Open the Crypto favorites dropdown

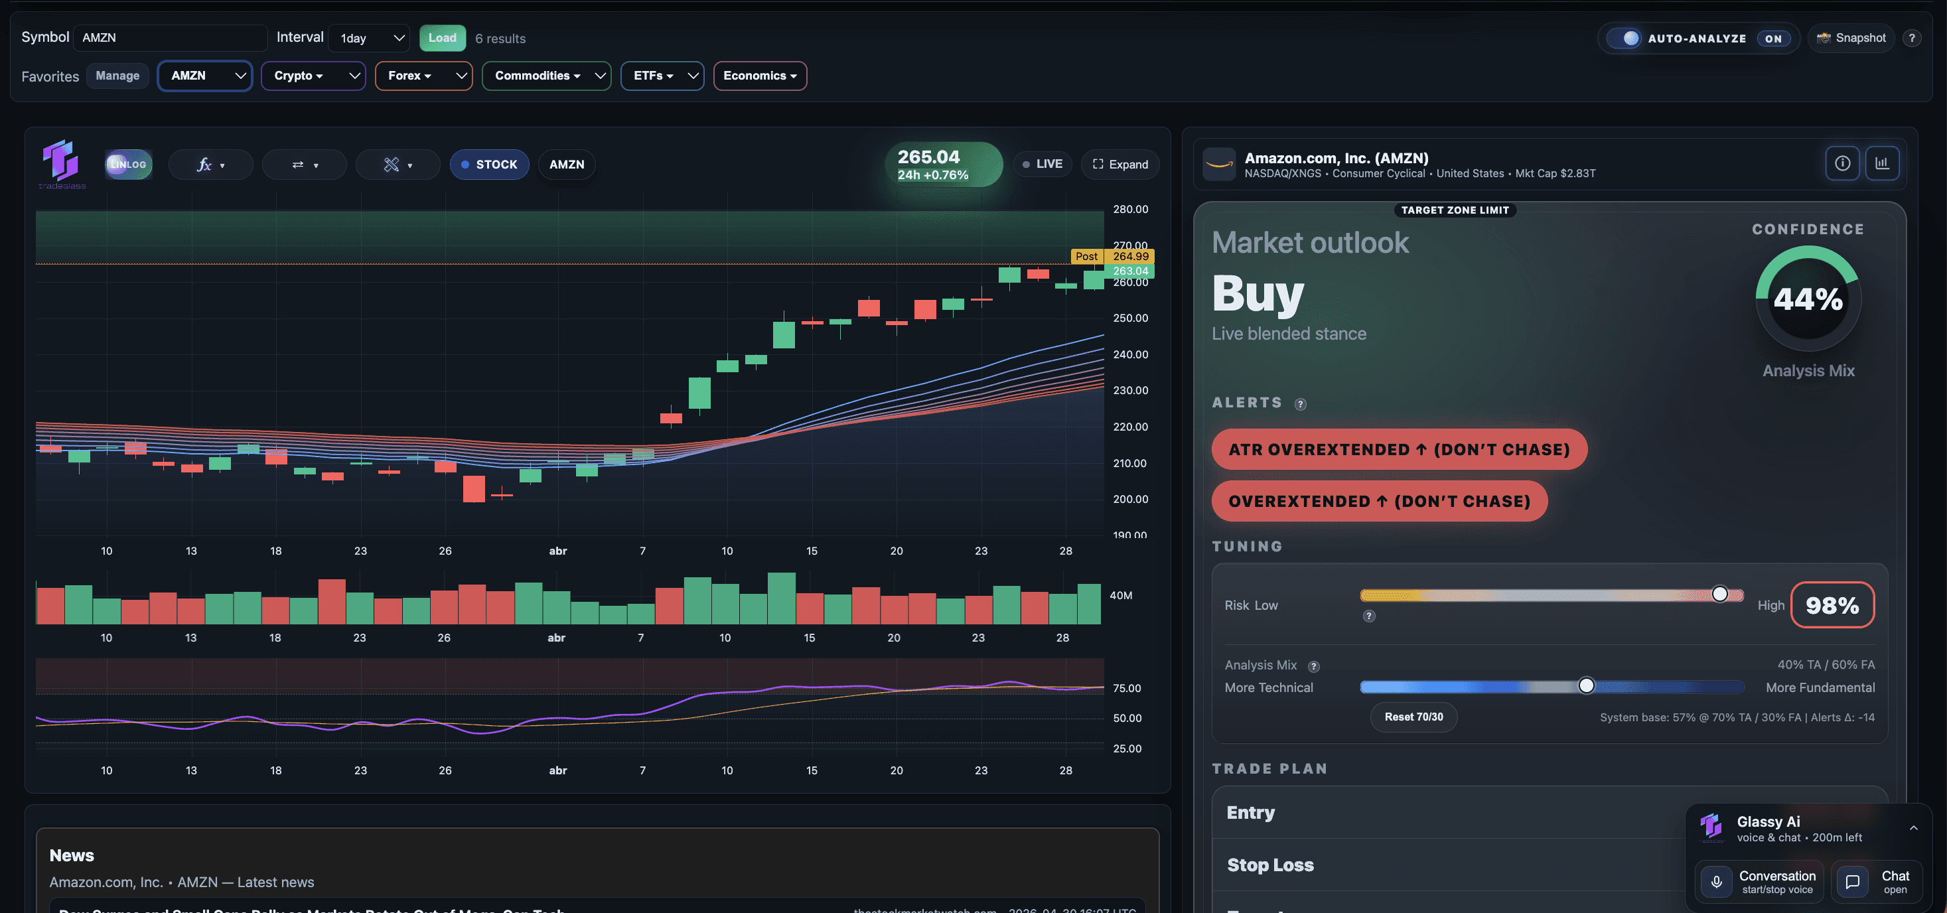(x=314, y=76)
